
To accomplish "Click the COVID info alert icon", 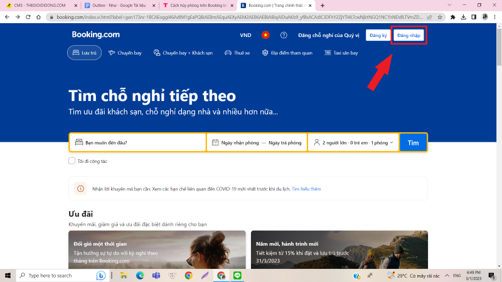I will [x=80, y=189].
